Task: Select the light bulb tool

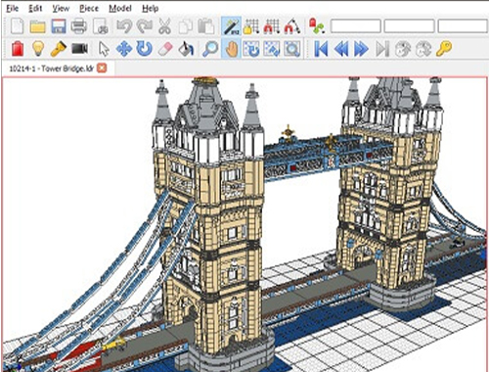Action: pyautogui.click(x=38, y=49)
